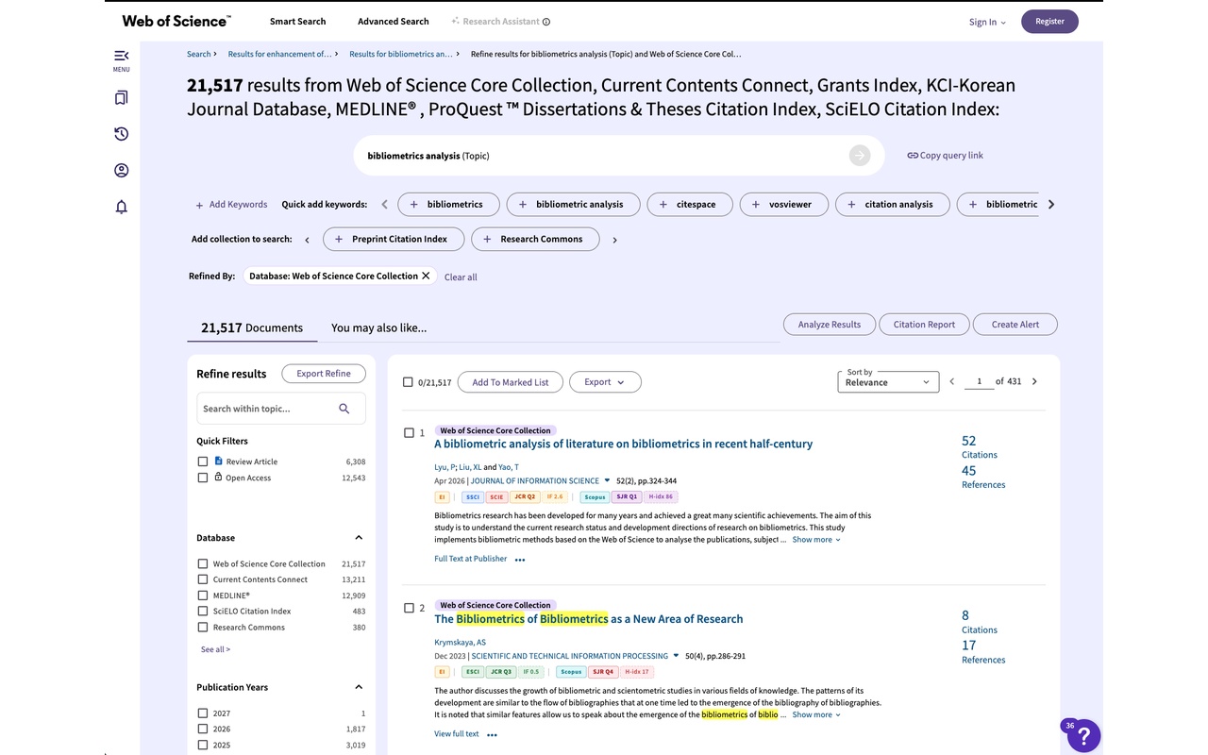
Task: Switch to the Advanced Search tab
Action: (393, 22)
